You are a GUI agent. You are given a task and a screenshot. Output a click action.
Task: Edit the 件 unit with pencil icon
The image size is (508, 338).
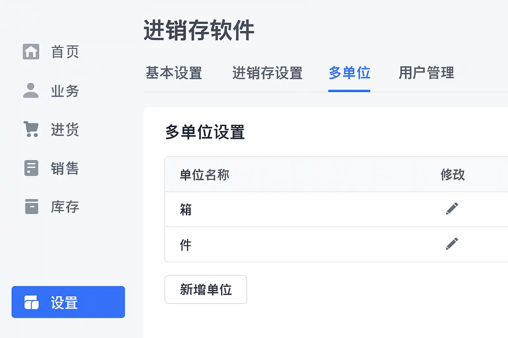coord(452,244)
